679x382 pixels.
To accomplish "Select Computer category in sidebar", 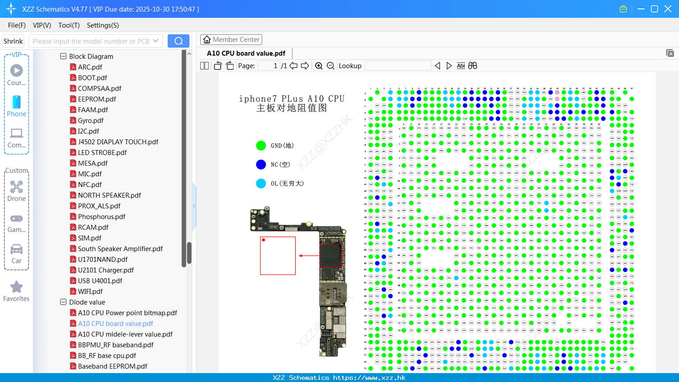I will (16, 138).
